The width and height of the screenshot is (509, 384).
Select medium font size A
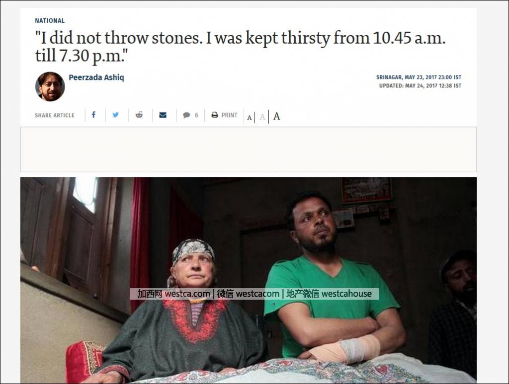point(262,117)
